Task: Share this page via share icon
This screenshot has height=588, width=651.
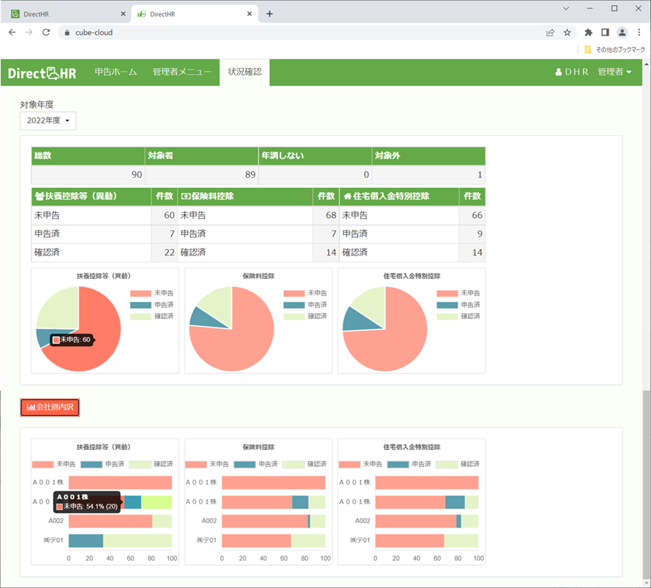Action: [x=550, y=33]
